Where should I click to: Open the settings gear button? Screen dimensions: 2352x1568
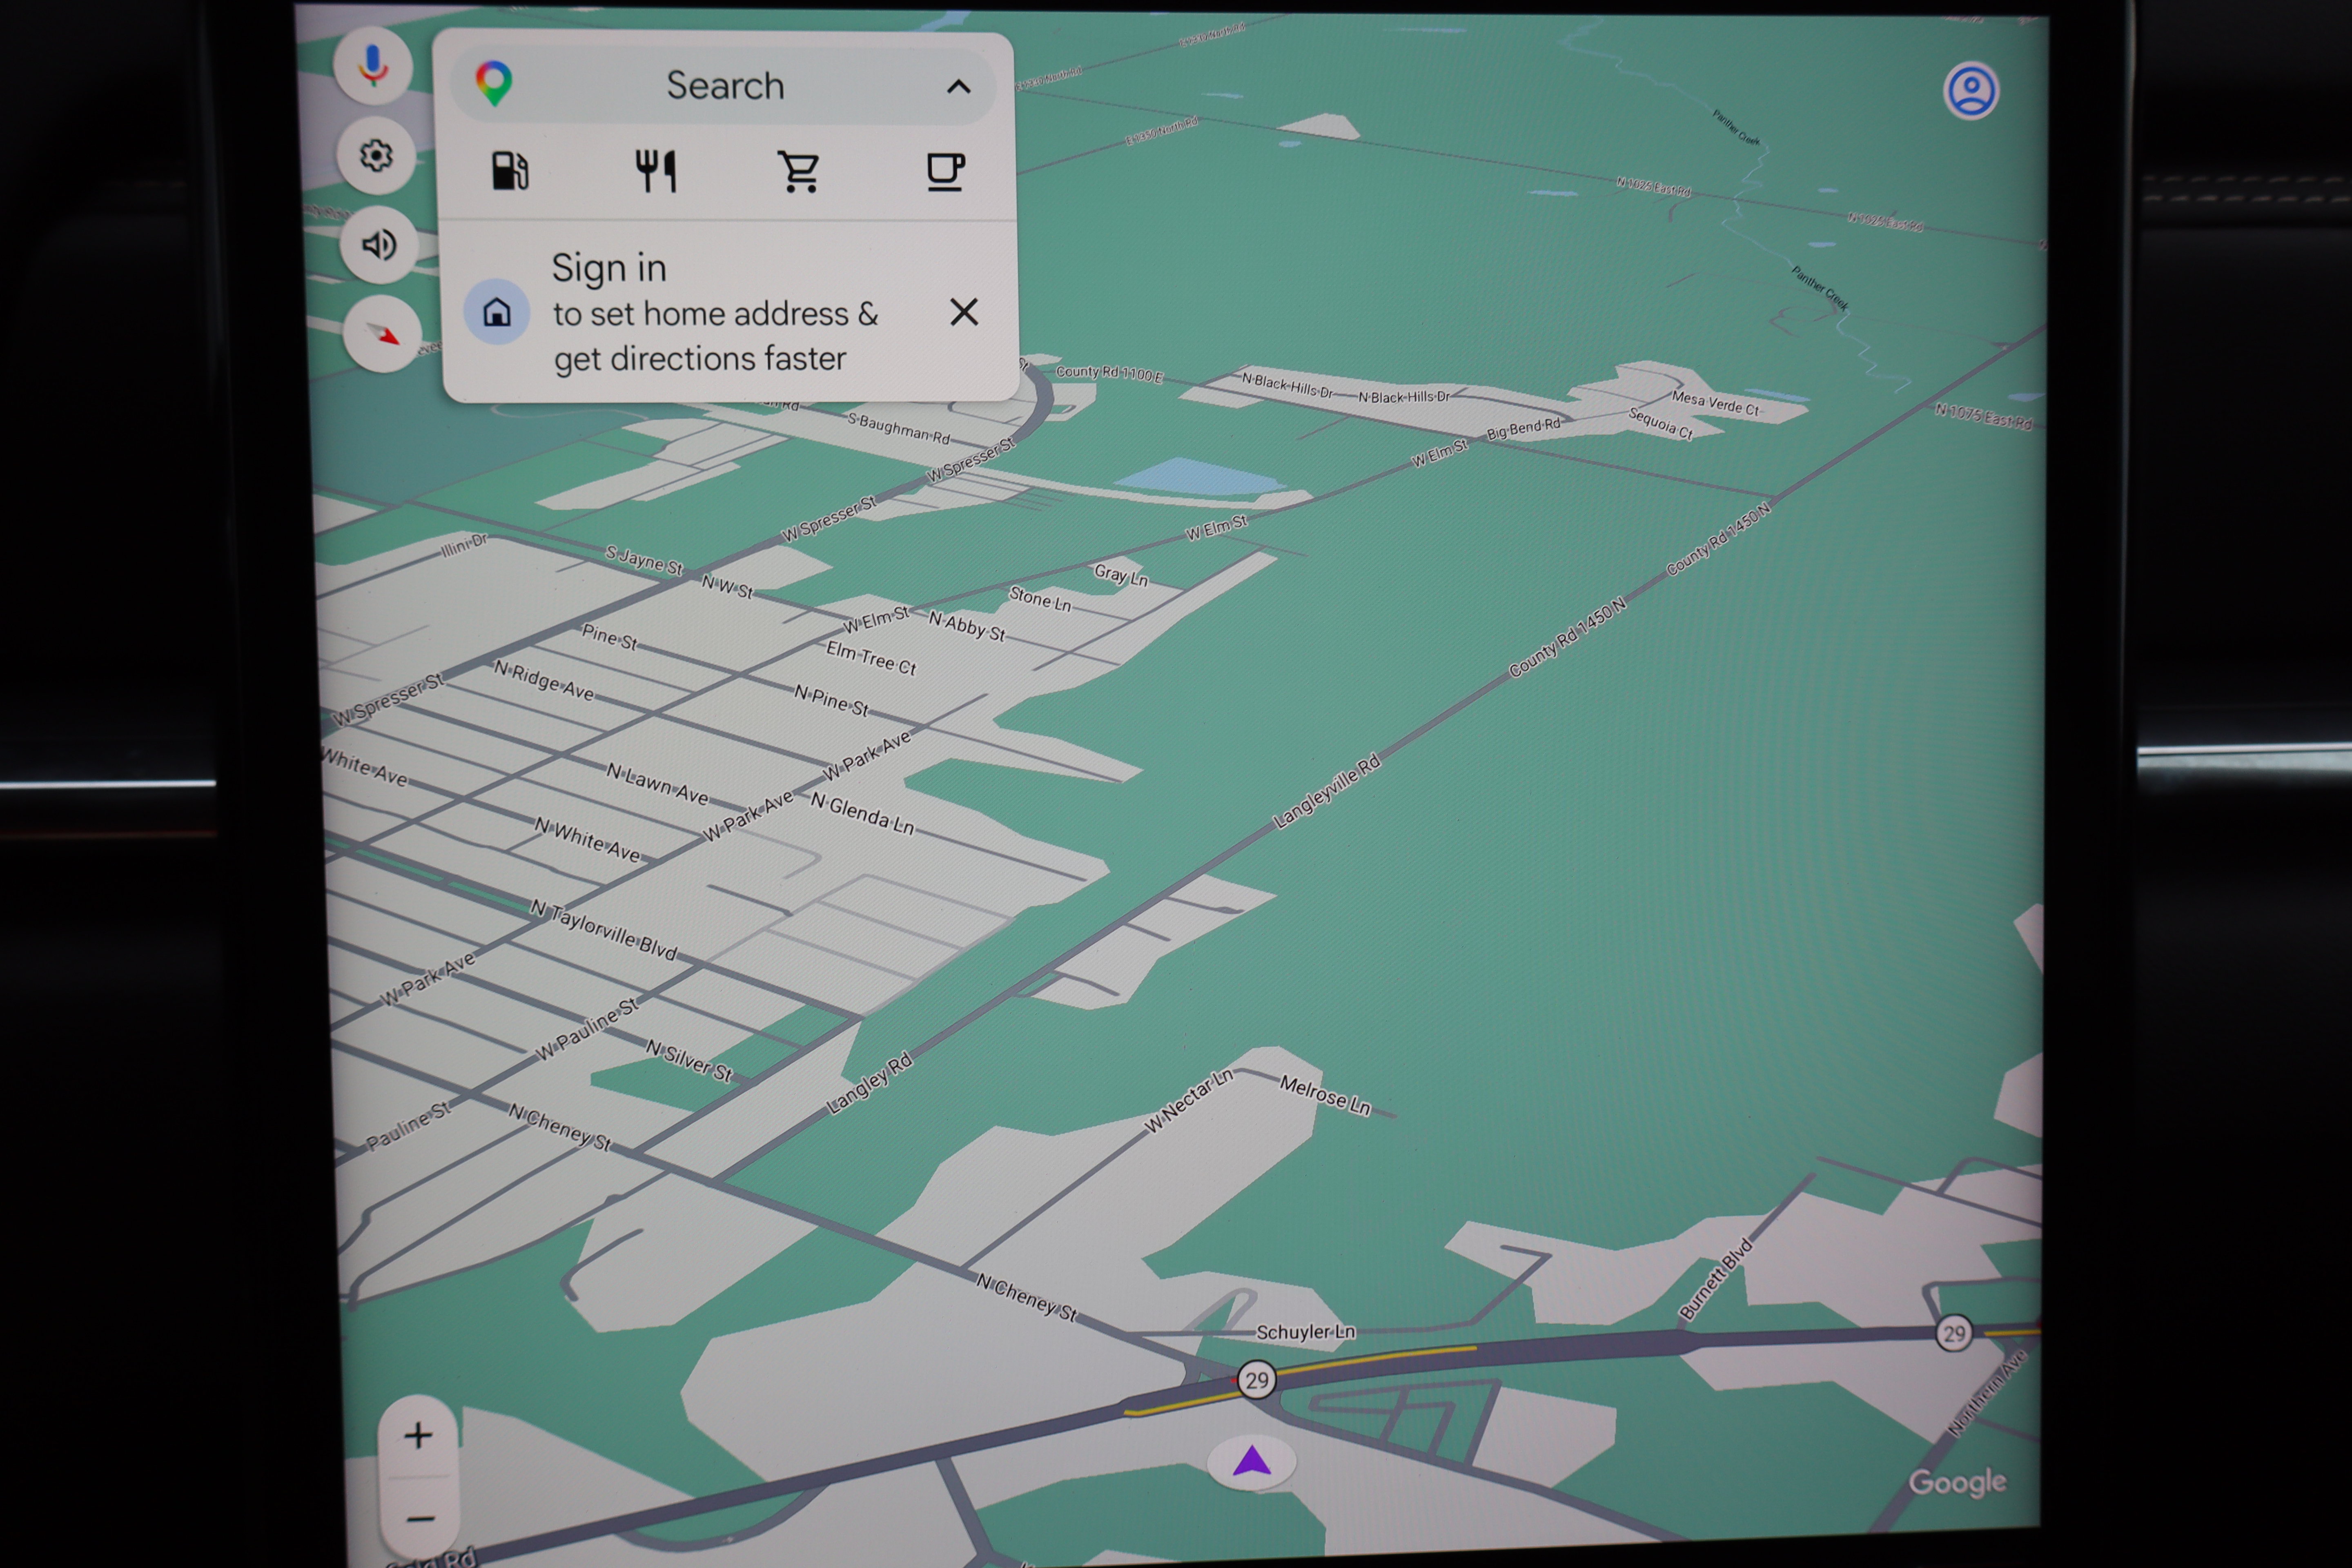pyautogui.click(x=376, y=155)
